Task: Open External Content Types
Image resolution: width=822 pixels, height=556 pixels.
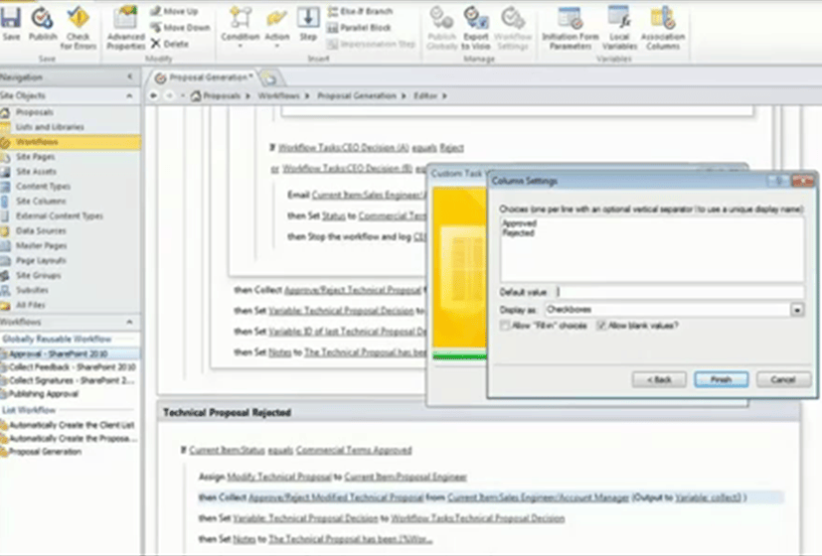Action: click(x=60, y=215)
